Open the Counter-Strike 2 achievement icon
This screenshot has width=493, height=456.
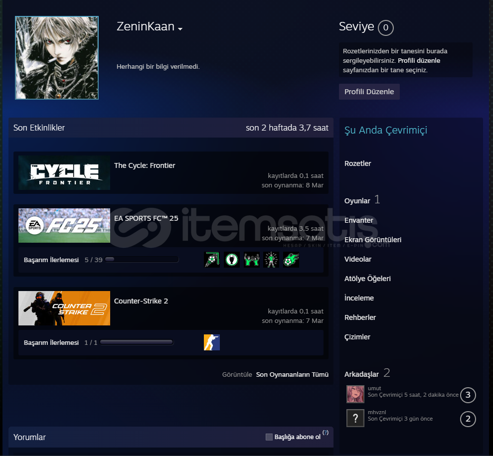pyautogui.click(x=212, y=342)
